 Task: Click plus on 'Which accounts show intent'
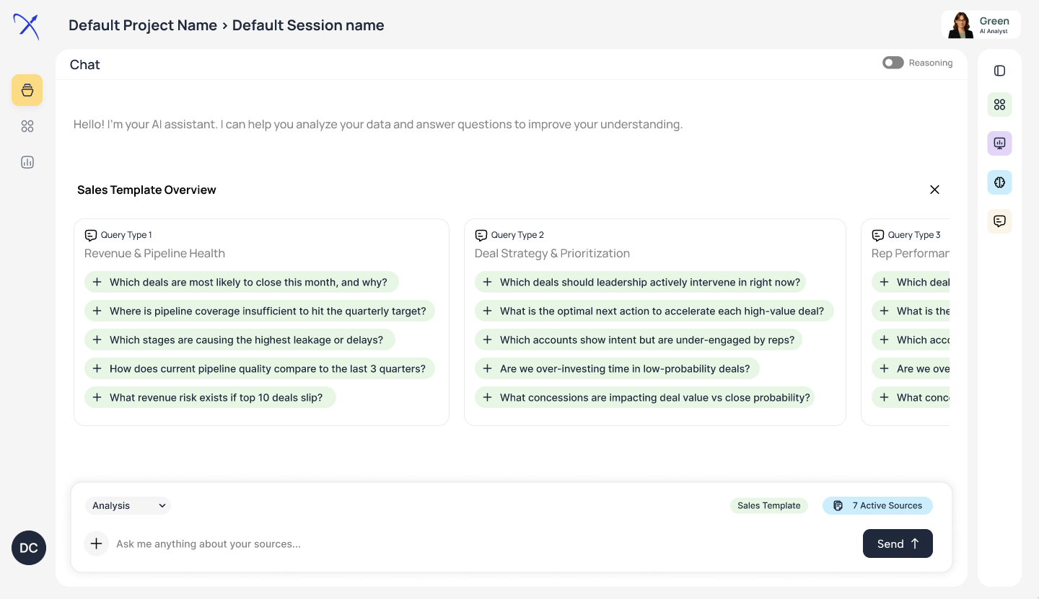[x=487, y=340]
